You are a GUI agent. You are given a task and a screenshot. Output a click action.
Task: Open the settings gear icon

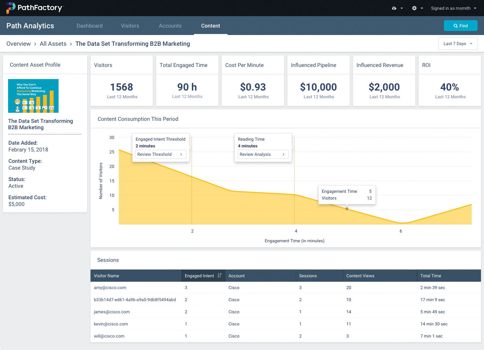point(414,8)
